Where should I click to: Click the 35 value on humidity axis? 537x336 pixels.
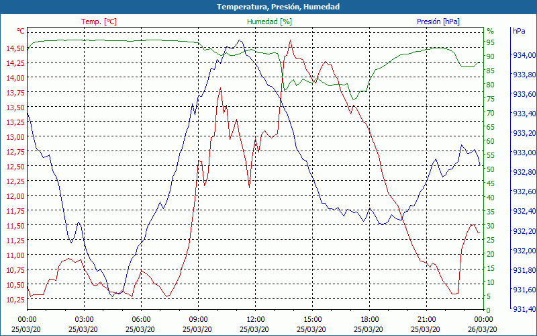[491, 212]
